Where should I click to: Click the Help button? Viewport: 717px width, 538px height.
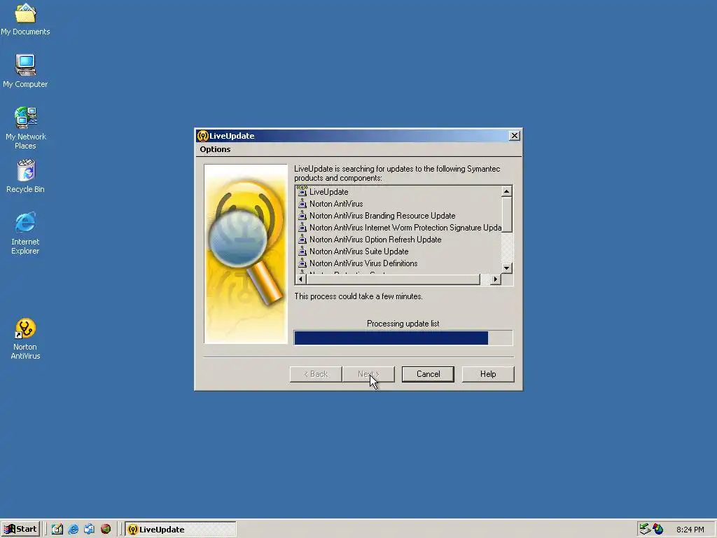coord(488,374)
